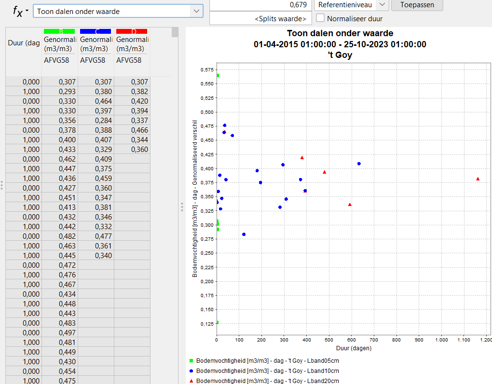Screen dimensions: 492x384
Task: Highlight the 0,361 table value
Action: coord(96,246)
